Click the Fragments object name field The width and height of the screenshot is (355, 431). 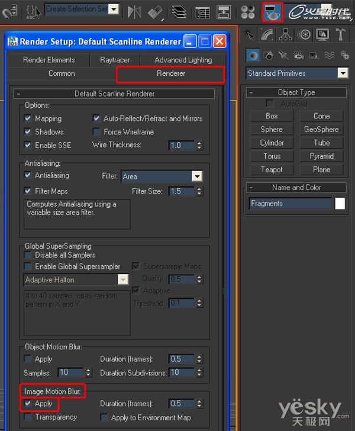coord(291,204)
